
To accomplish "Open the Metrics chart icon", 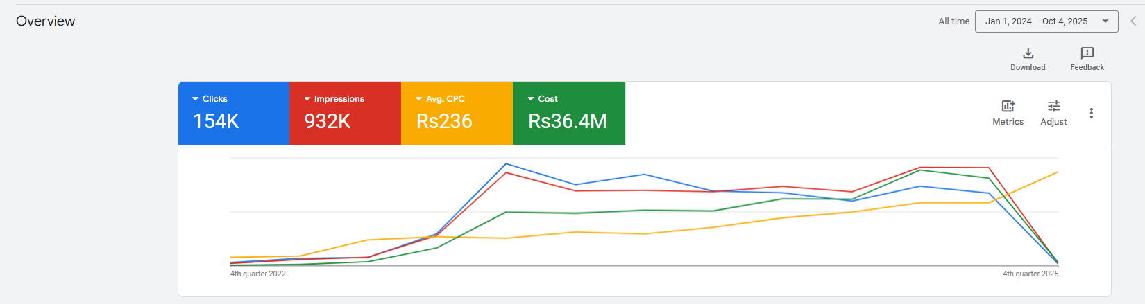I will click(1008, 106).
